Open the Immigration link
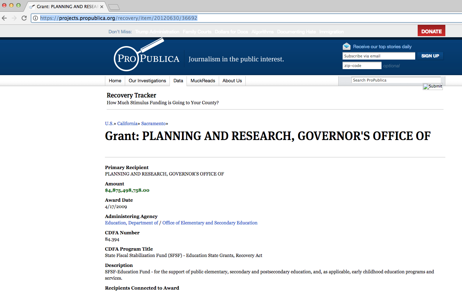This screenshot has height=296, width=462. click(x=332, y=32)
